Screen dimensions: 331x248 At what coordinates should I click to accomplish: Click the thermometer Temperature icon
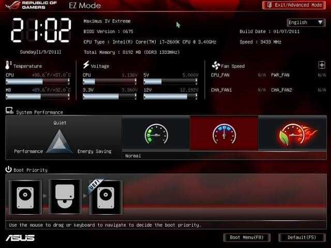pyautogui.click(x=8, y=65)
